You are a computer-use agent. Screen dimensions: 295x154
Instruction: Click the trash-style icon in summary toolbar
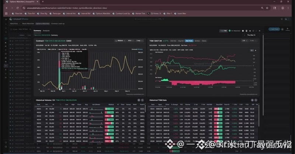(x=246, y=31)
